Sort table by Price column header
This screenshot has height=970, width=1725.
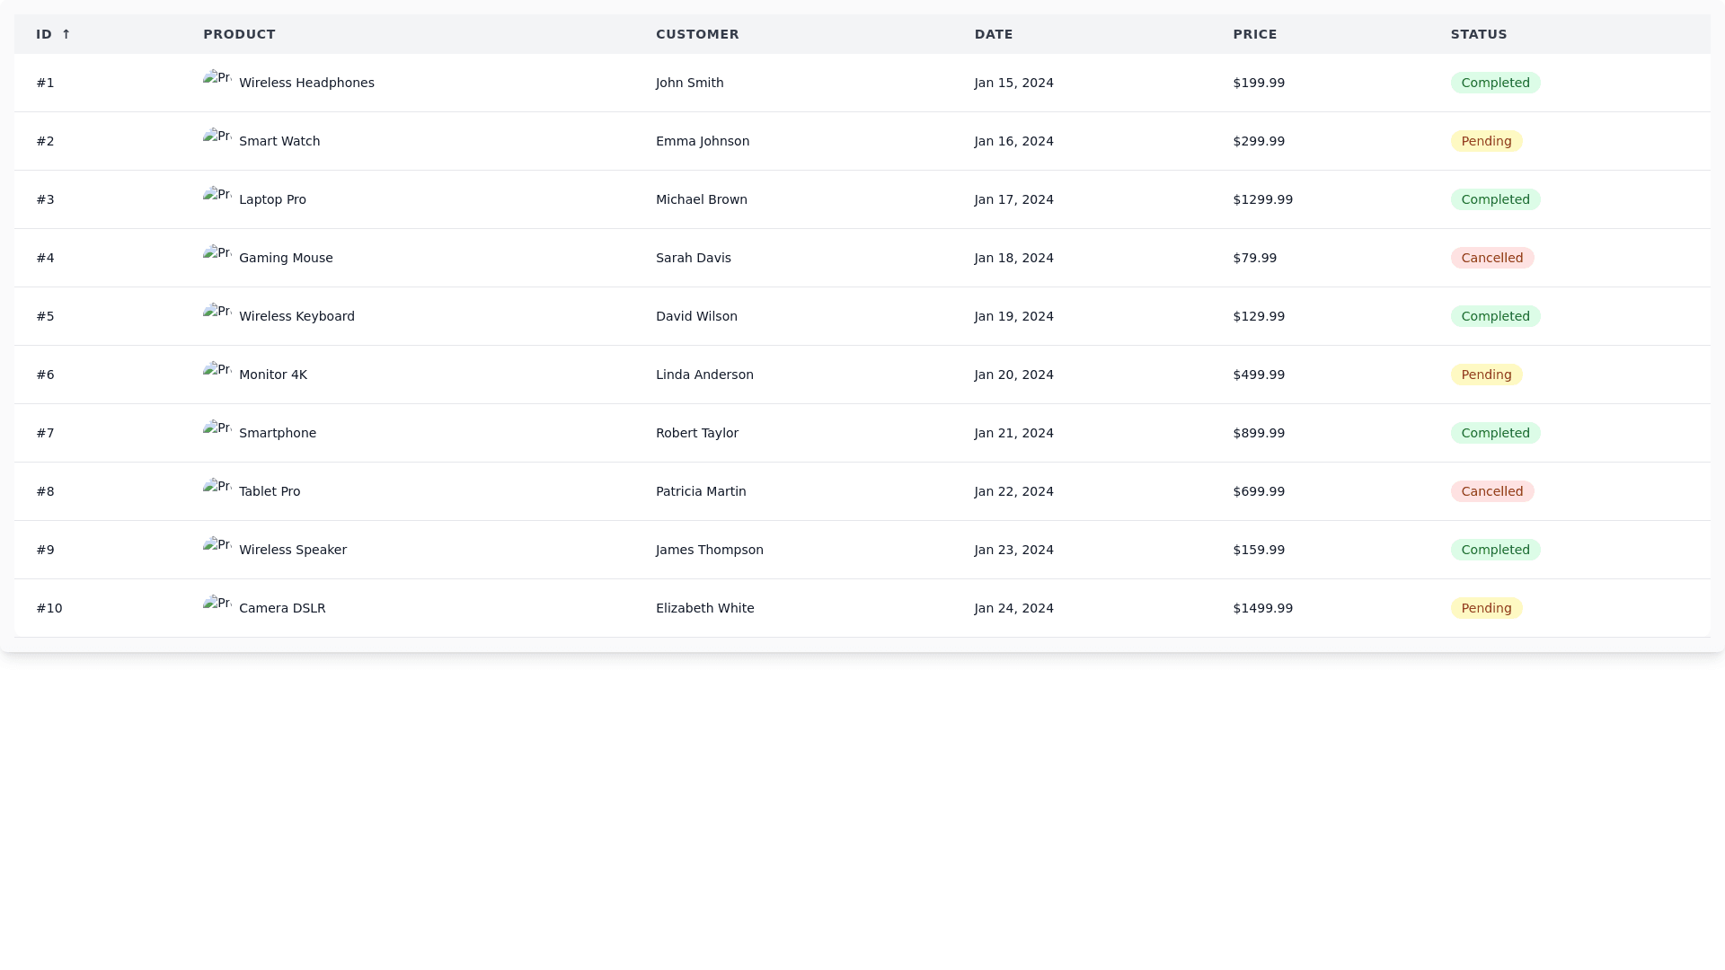(1254, 34)
